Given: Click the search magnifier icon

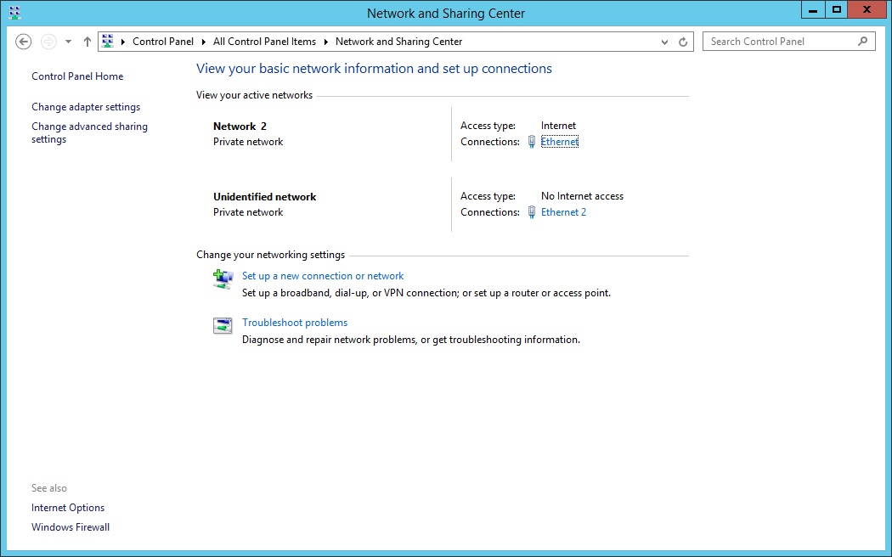Looking at the screenshot, I should click(x=862, y=41).
